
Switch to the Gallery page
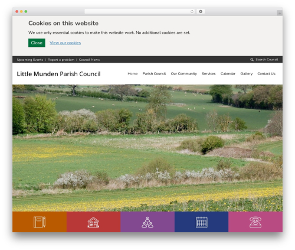[247, 74]
